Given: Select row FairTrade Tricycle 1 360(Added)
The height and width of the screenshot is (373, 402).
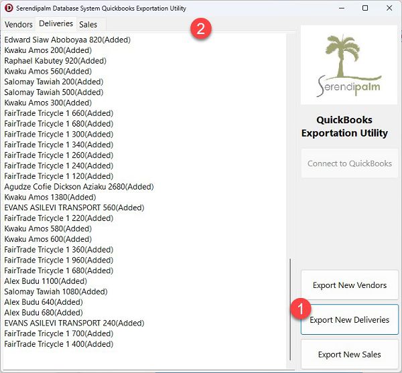Looking at the screenshot, I should pyautogui.click(x=59, y=250).
